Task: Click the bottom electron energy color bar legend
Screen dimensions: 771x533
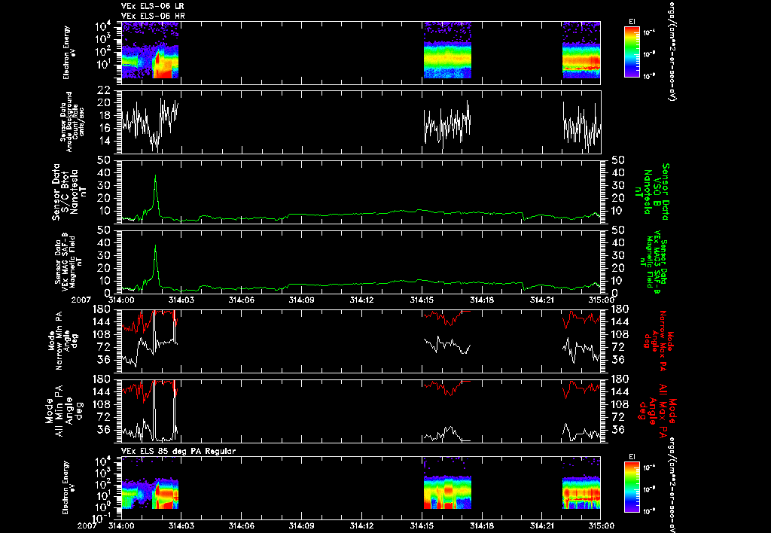Action: [632, 487]
